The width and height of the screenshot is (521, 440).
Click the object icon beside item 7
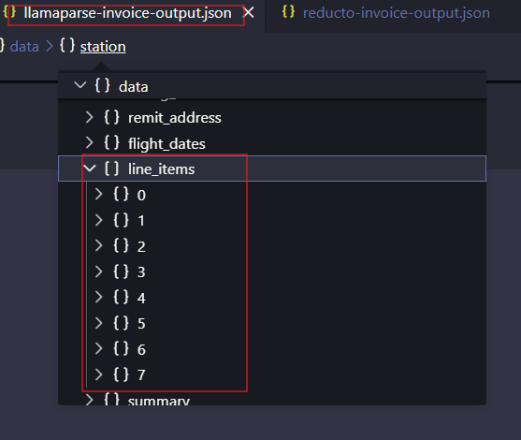(121, 374)
